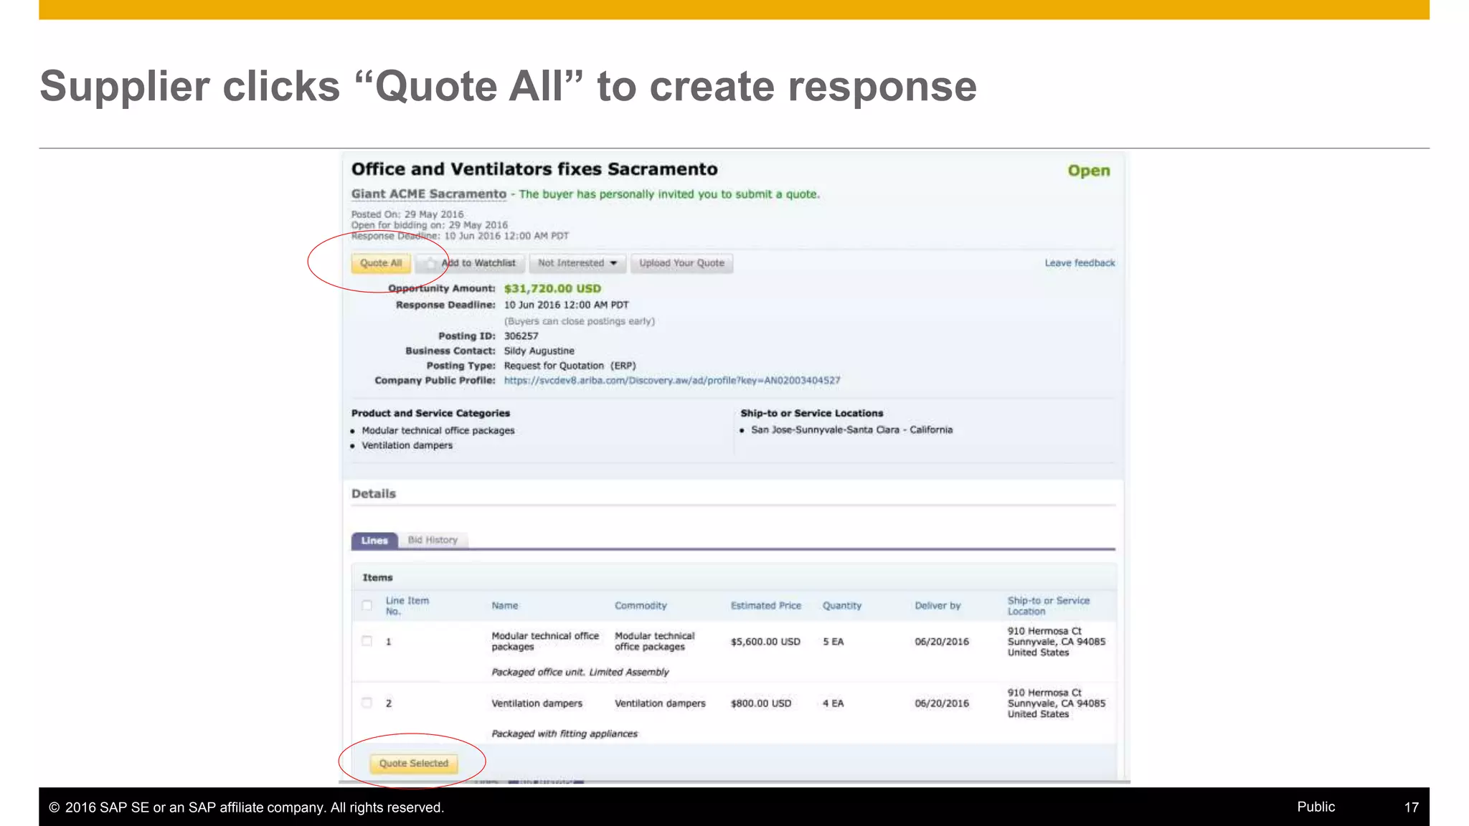
Task: Open the Giant ACME Sacramento buyer link
Action: 429,194
